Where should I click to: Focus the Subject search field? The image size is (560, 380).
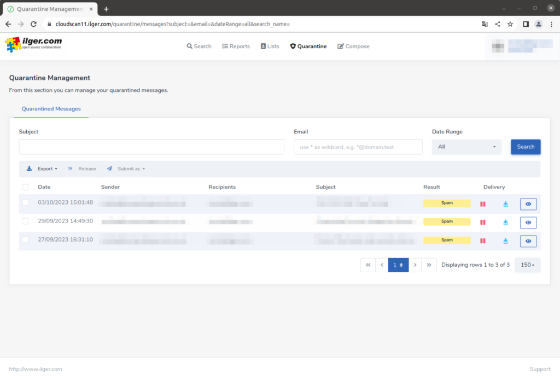click(x=151, y=147)
